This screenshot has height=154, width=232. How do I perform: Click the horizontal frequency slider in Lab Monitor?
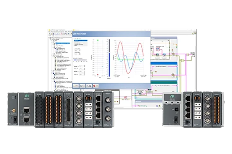point(80,60)
